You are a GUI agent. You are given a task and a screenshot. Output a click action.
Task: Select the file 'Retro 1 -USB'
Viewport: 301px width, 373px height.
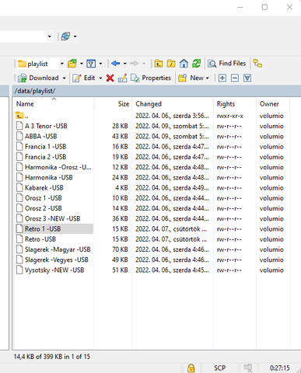pos(54,229)
